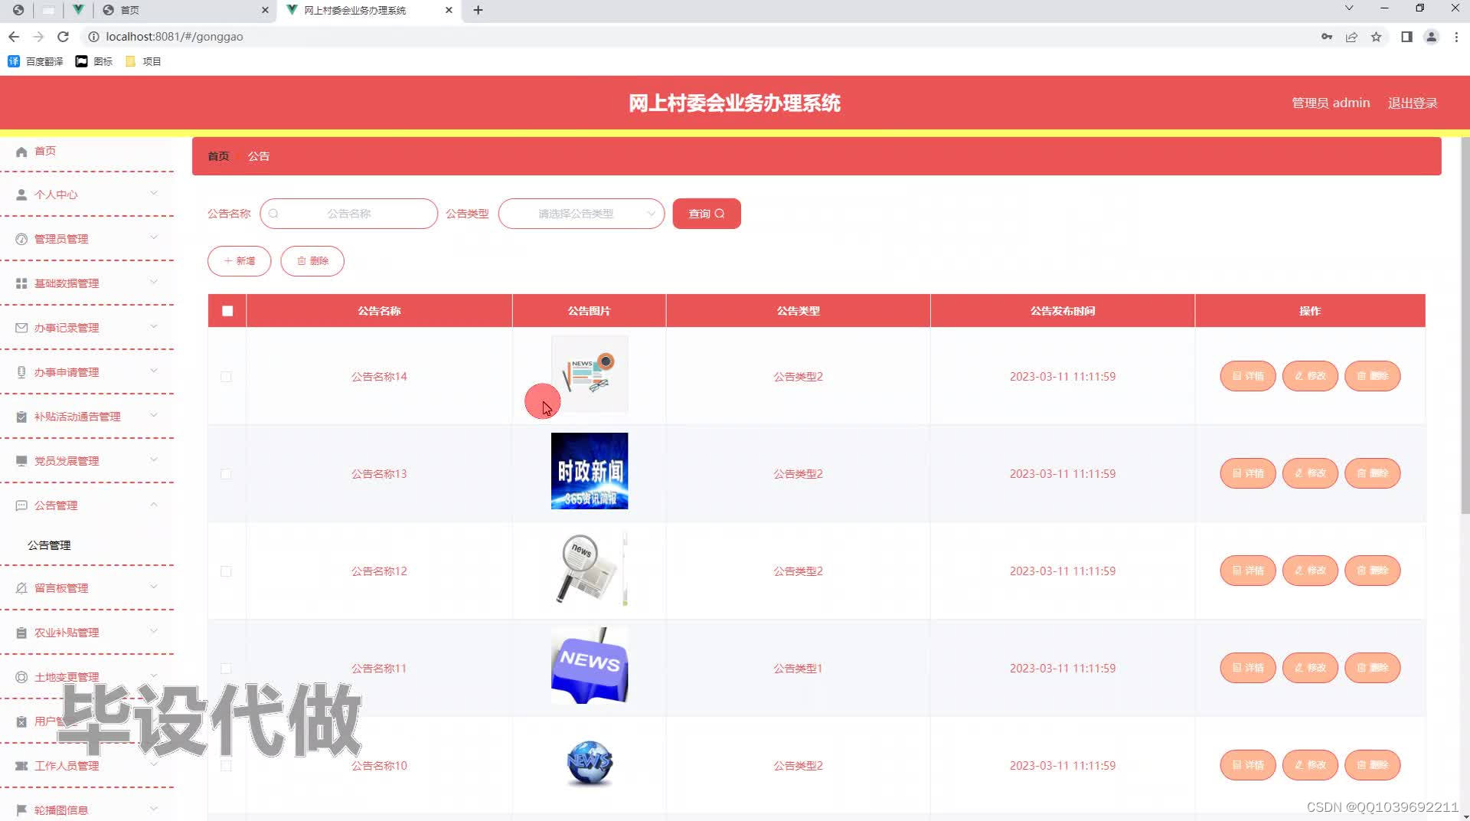Viewport: 1470px width, 821px height.
Task: Click the search magnifier inside 公告名称 field
Action: click(274, 214)
